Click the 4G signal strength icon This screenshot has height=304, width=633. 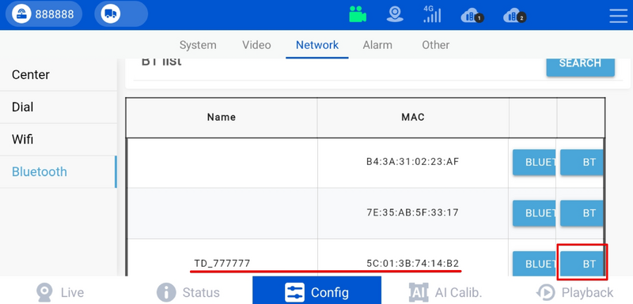[431, 14]
